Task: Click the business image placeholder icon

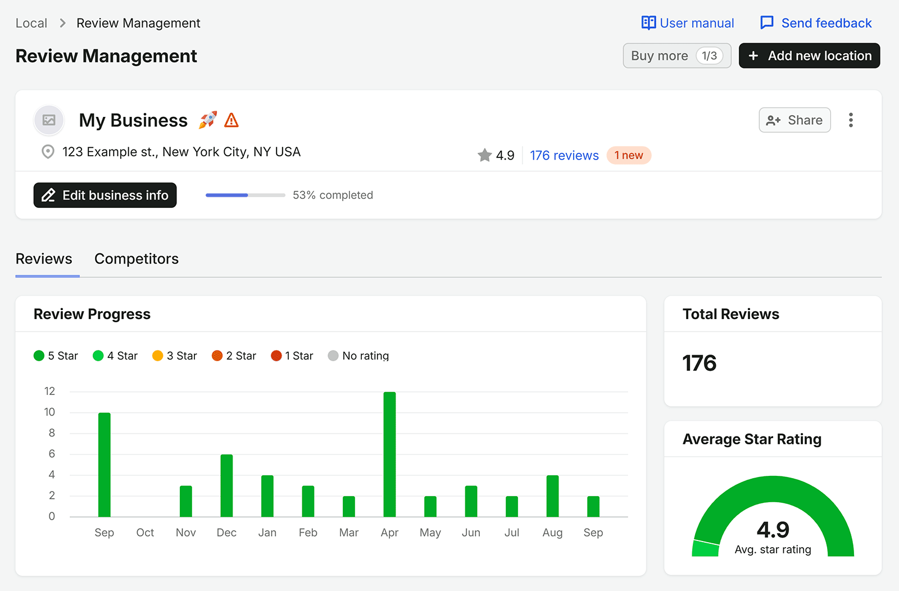Action: [49, 120]
